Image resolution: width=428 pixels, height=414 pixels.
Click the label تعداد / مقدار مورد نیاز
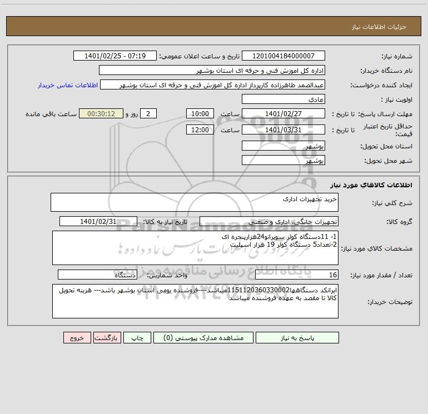(x=381, y=276)
